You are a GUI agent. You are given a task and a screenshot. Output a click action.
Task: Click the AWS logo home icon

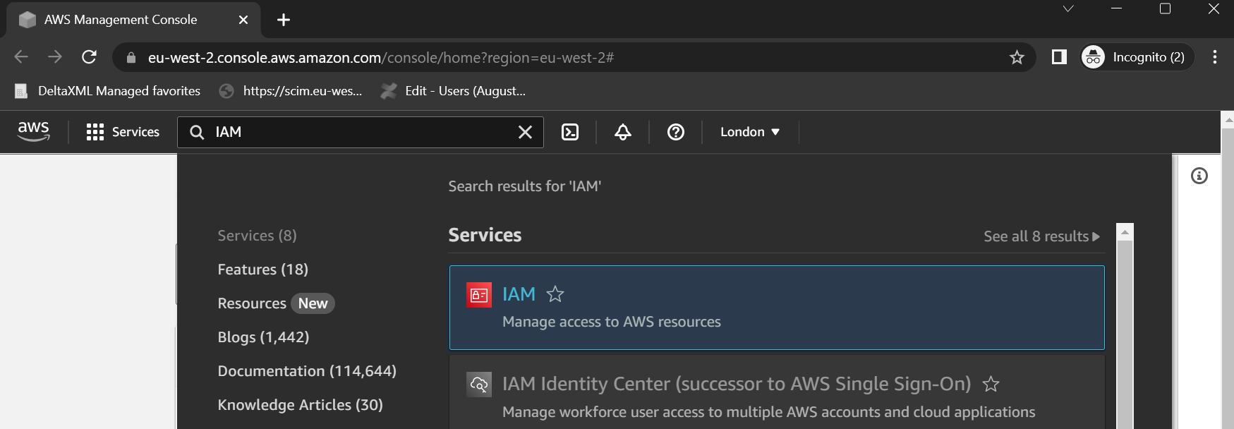(33, 131)
